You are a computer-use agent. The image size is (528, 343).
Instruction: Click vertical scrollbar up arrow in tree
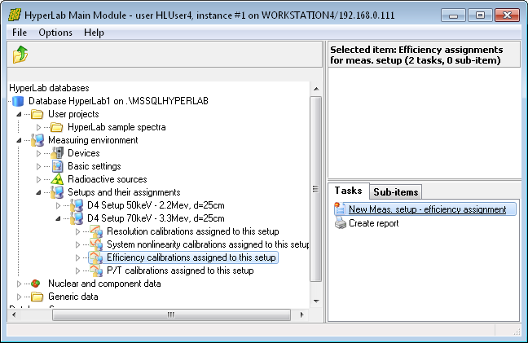click(316, 89)
